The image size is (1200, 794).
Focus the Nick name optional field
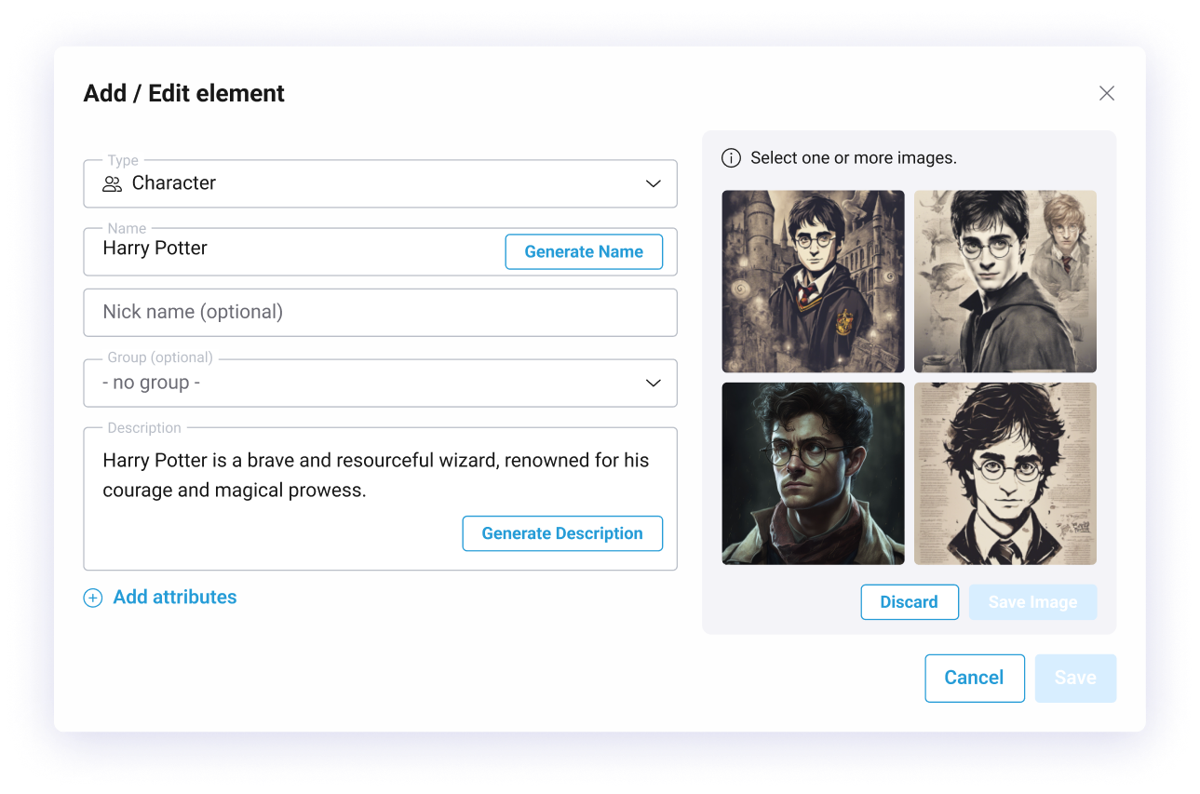(380, 312)
